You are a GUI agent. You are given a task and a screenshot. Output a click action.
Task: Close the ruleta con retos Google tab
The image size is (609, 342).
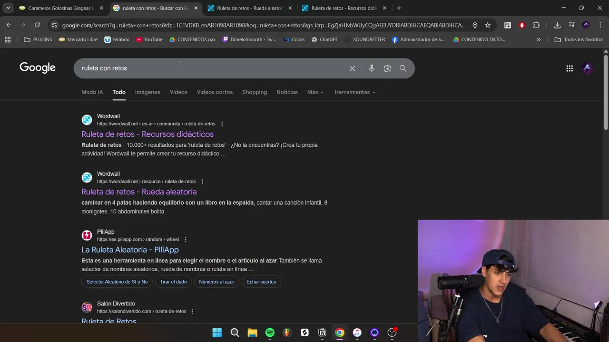196,8
